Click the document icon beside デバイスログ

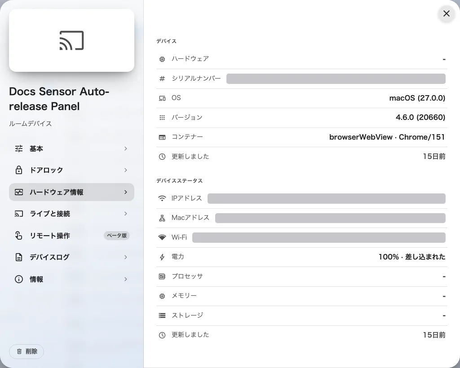[x=19, y=257]
